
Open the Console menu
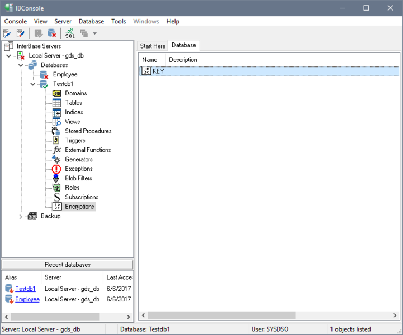(16, 21)
